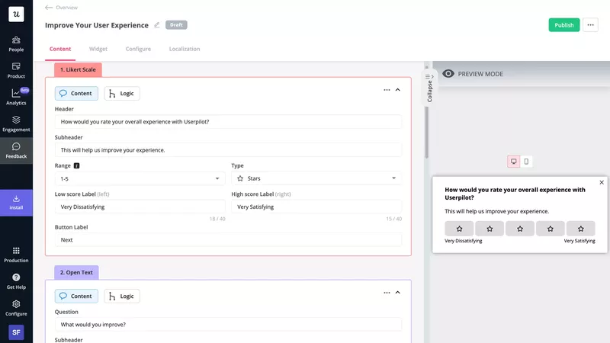Collapse the Likert Scale question block
The image size is (610, 343).
click(398, 90)
